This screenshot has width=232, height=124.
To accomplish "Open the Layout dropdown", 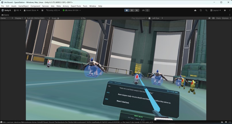I will (216, 10).
